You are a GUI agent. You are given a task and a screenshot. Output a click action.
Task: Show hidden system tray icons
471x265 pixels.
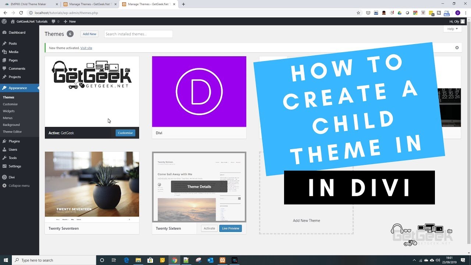pyautogui.click(x=414, y=260)
